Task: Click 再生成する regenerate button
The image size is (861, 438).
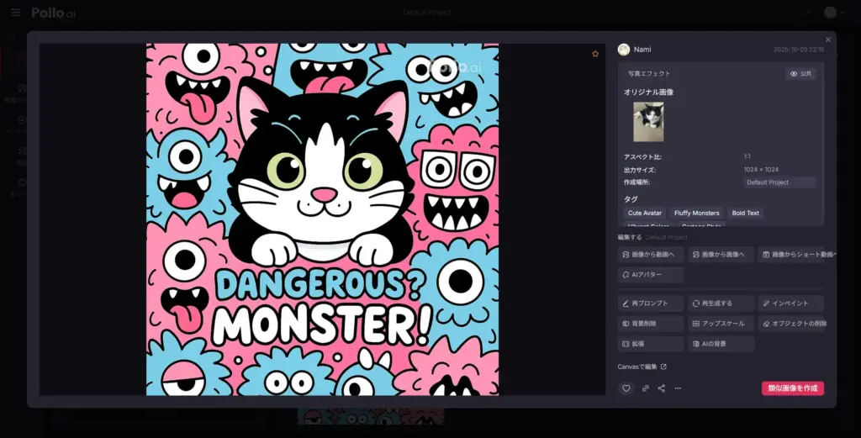Action: [721, 303]
